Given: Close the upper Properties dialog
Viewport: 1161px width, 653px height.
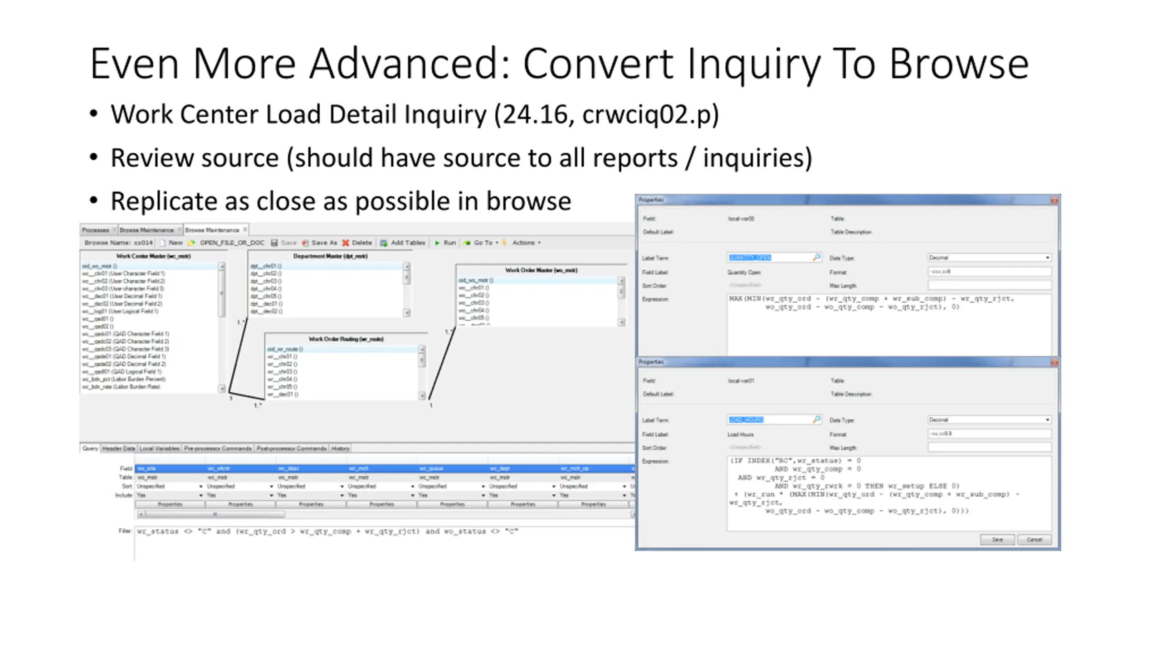Looking at the screenshot, I should click(1054, 200).
